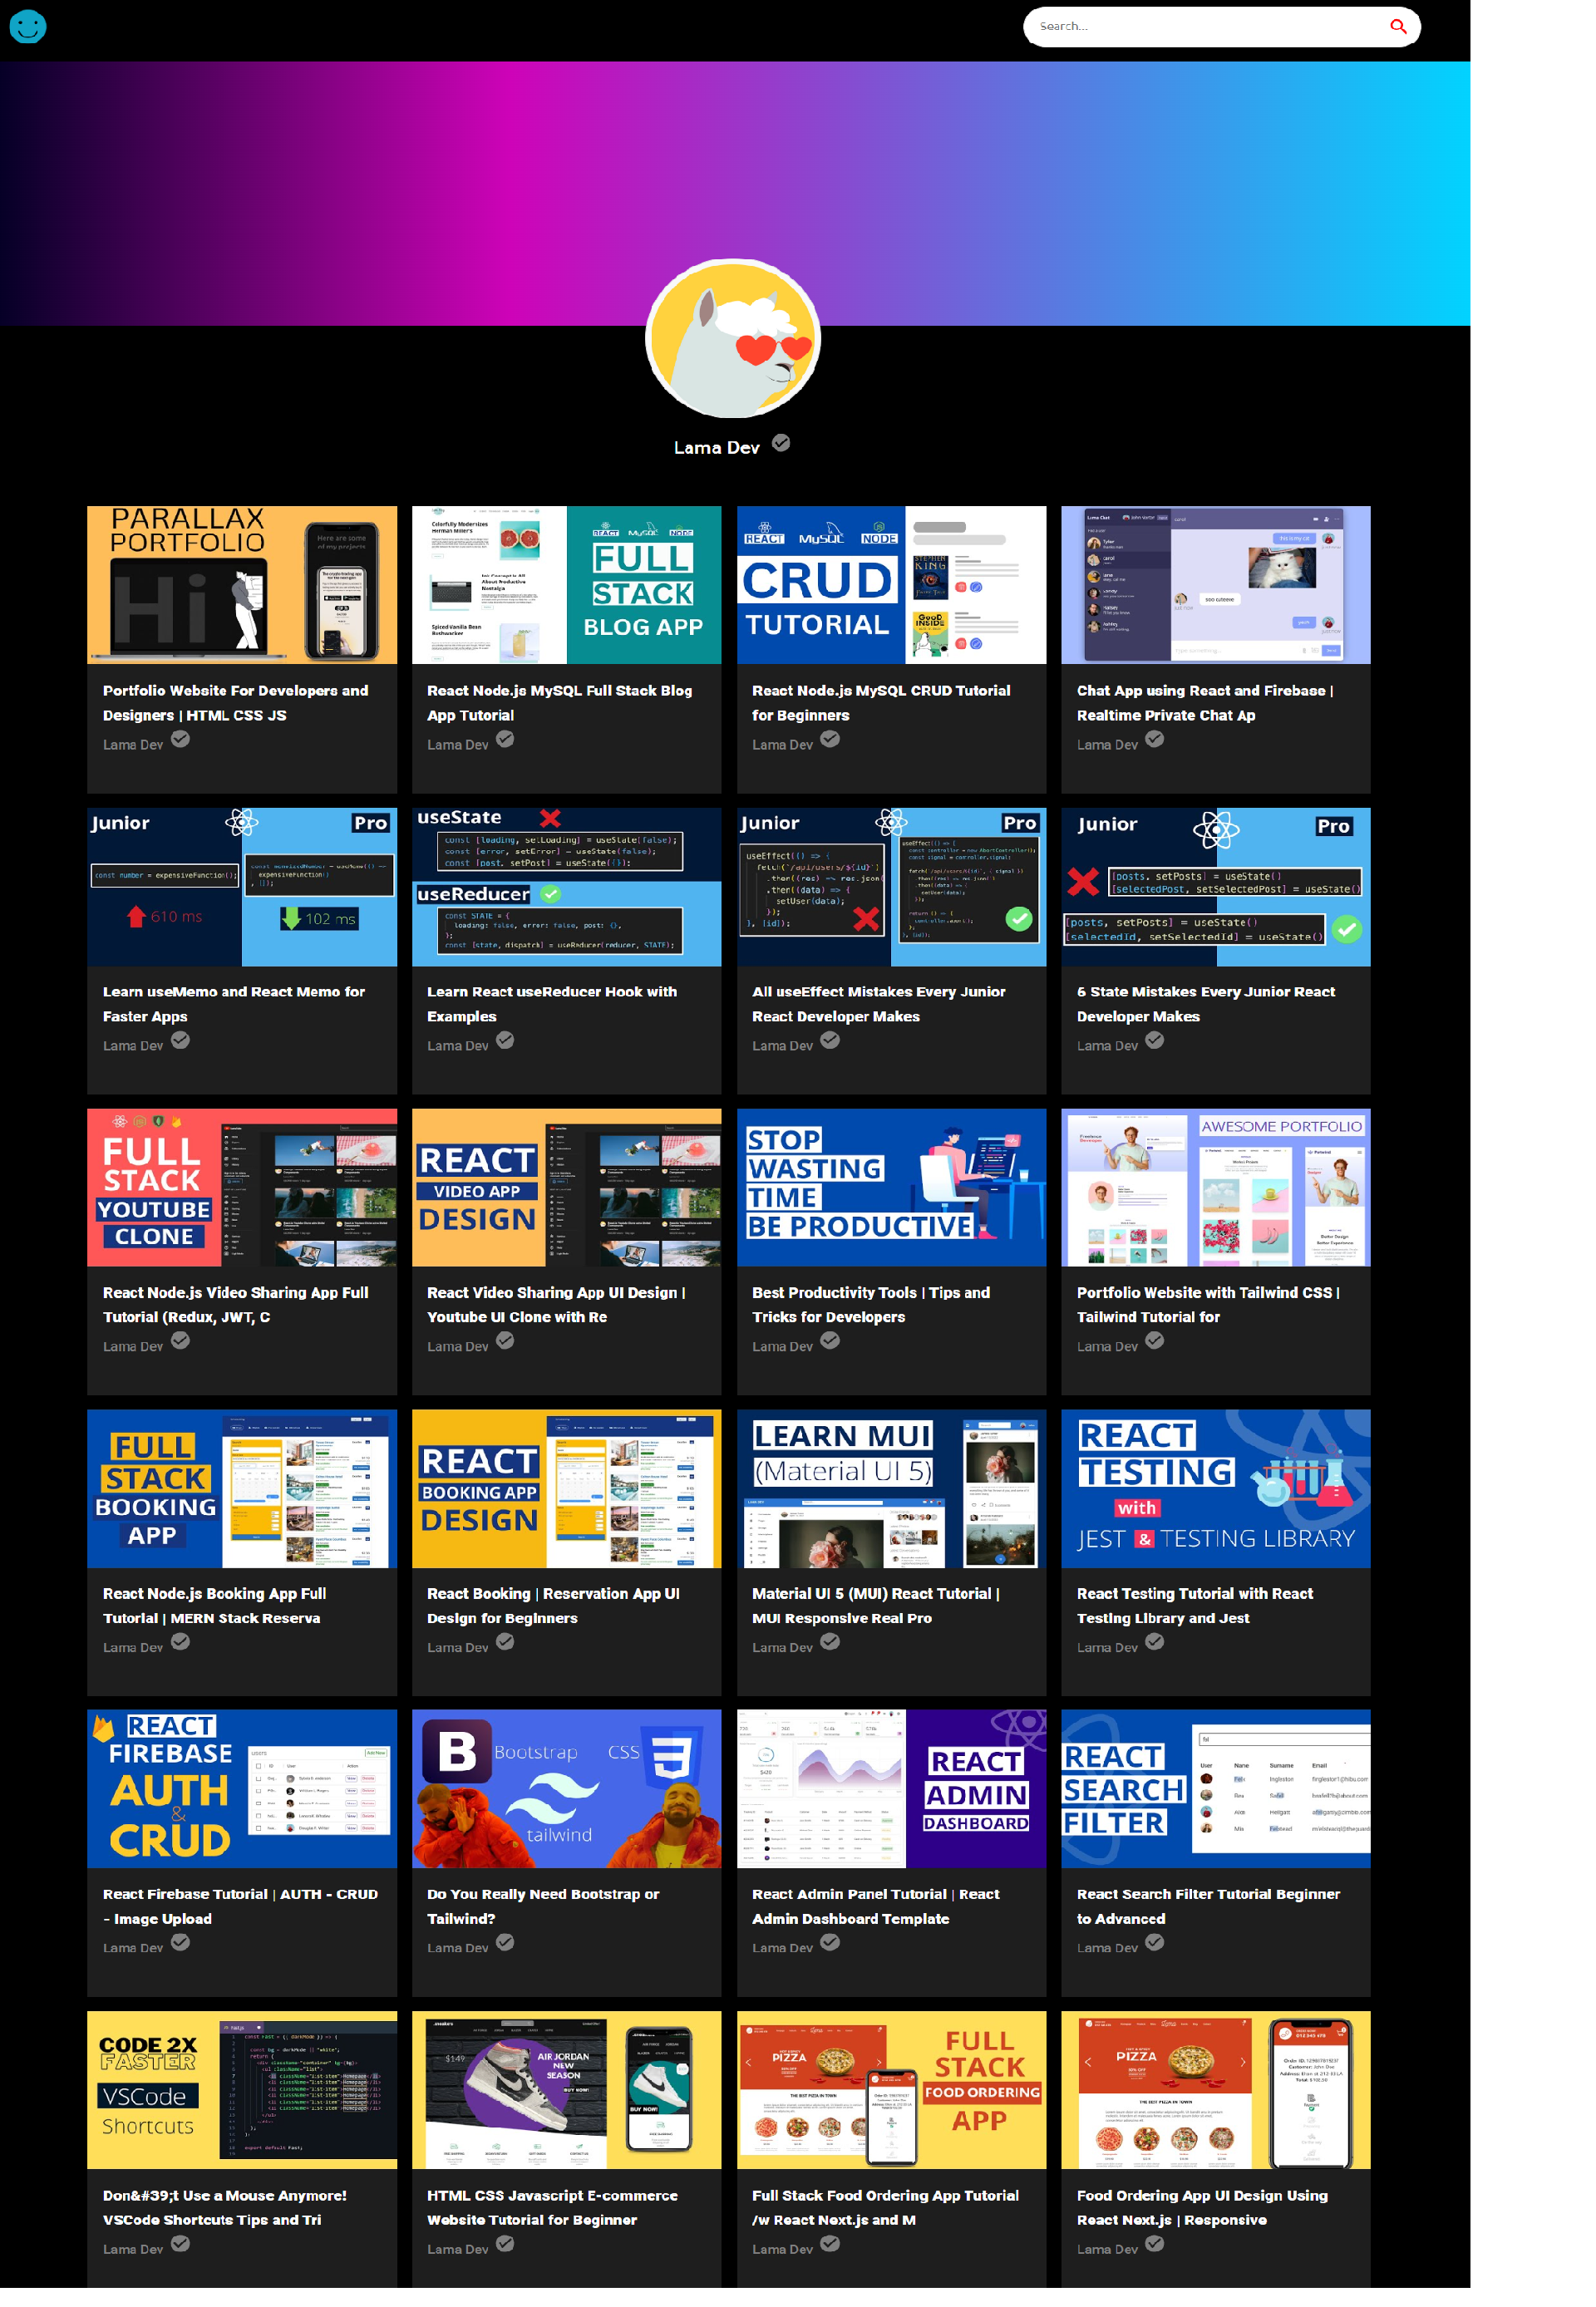This screenshot has height=2307, width=1596.
Task: Click the red search magnifier icon
Action: (1397, 27)
